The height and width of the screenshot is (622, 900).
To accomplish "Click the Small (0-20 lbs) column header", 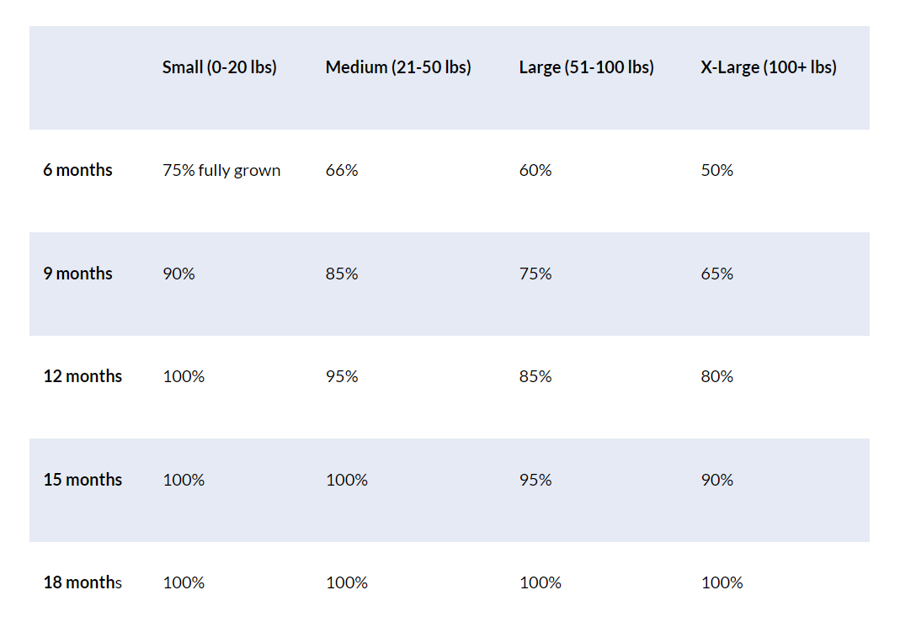I will pos(219,67).
